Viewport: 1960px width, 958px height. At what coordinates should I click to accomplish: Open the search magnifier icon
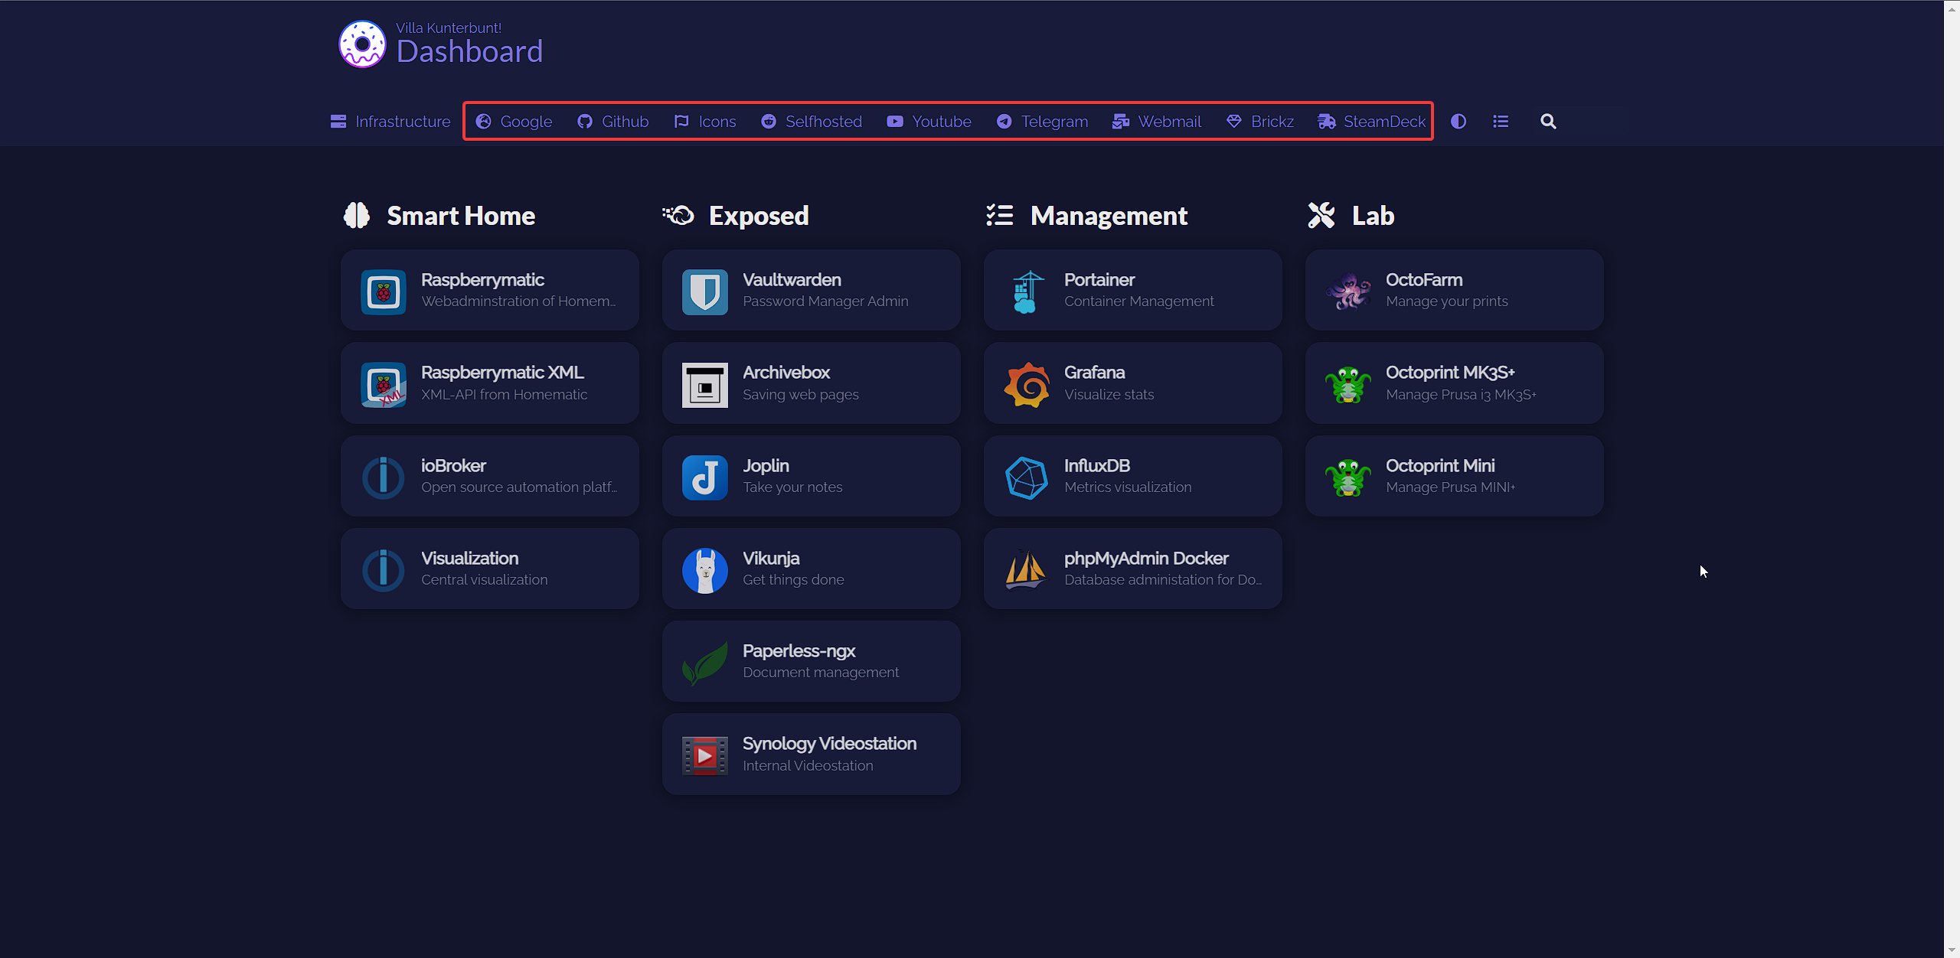(1547, 122)
